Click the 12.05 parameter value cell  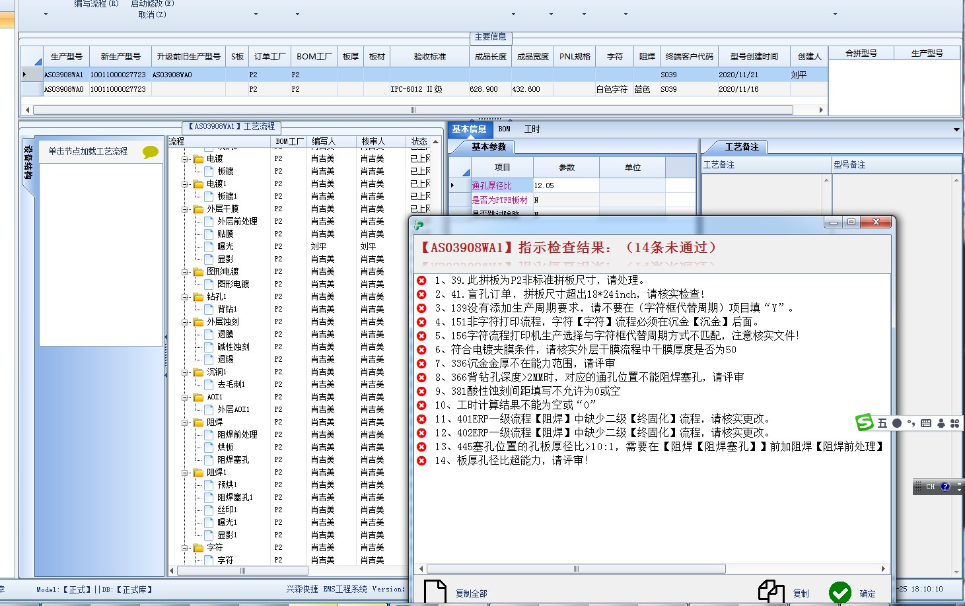(x=565, y=185)
